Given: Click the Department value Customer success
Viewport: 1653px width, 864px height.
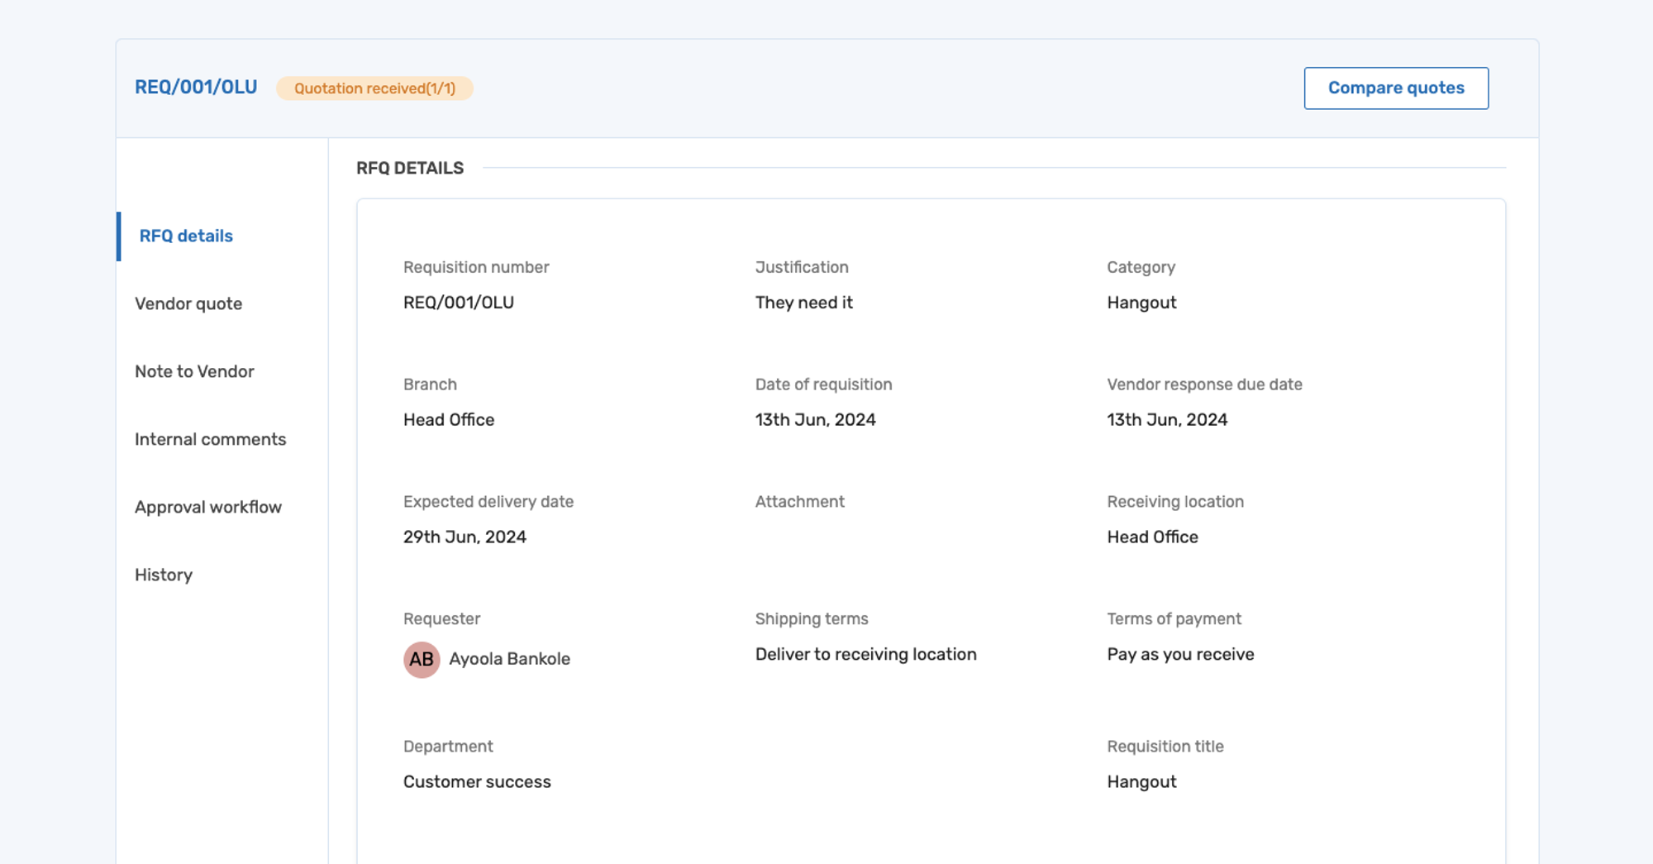Looking at the screenshot, I should pyautogui.click(x=477, y=781).
